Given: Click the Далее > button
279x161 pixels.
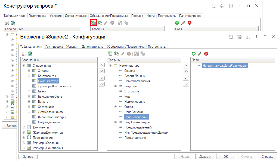Looking at the screenshot, I should click(205, 157).
